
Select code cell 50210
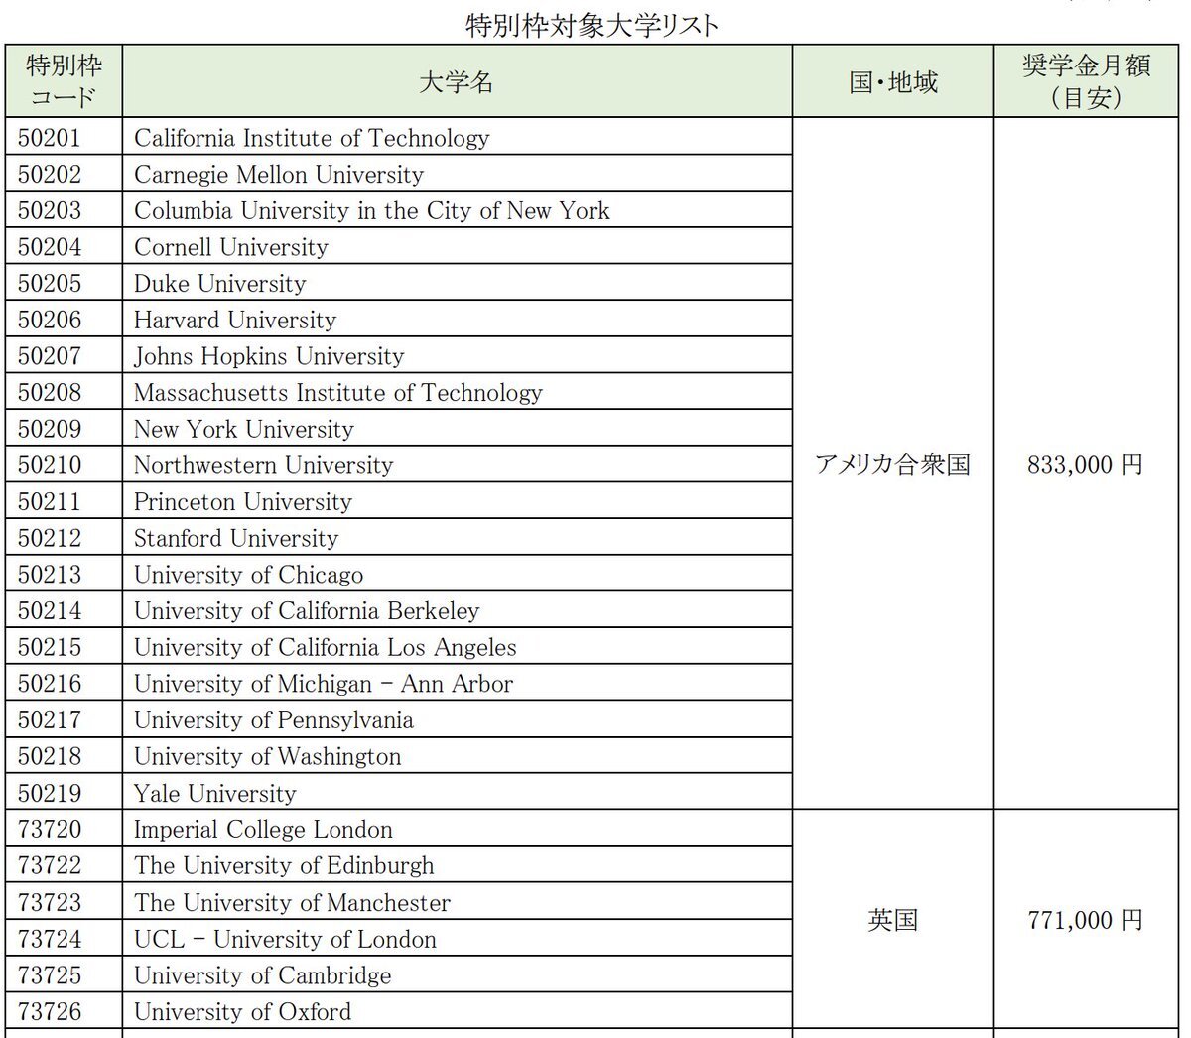[64, 464]
